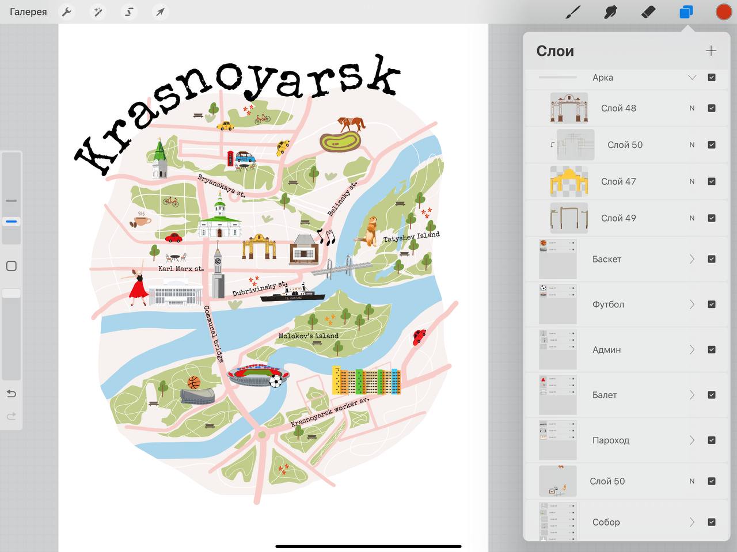The image size is (737, 552).
Task: Tap the square modify button in sidebar
Action: (11, 266)
